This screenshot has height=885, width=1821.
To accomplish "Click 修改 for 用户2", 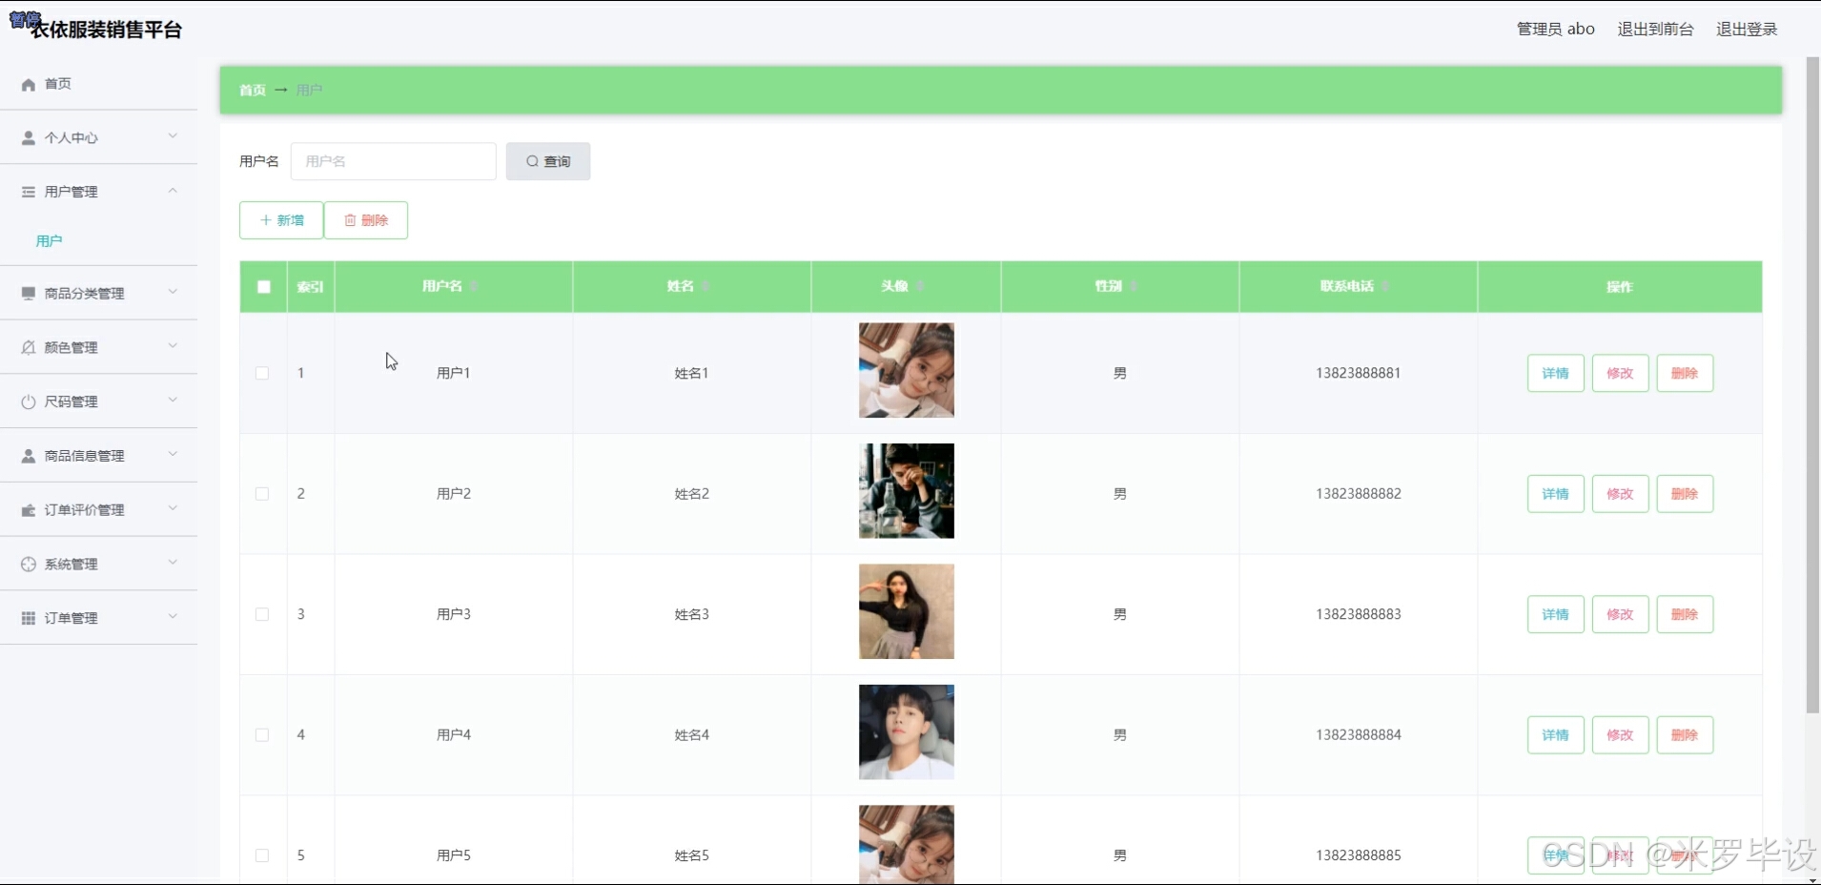I will pos(1621,494).
